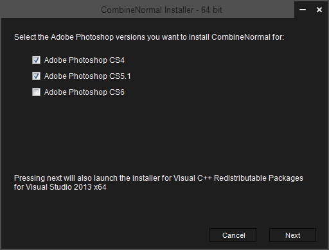Viewport: 329px width, 250px height.
Task: Click the 'Adobe Photoshop CS4' label text
Action: 84,60
